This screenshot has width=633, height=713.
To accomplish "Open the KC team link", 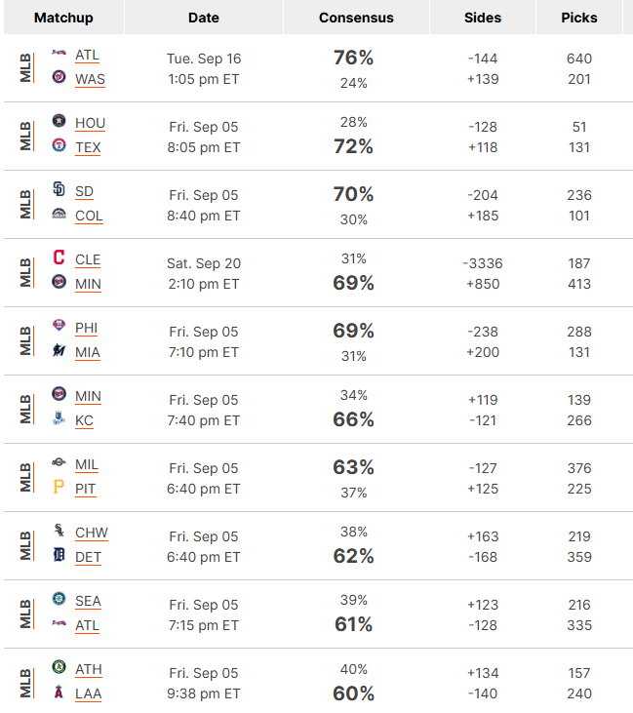I will (84, 420).
